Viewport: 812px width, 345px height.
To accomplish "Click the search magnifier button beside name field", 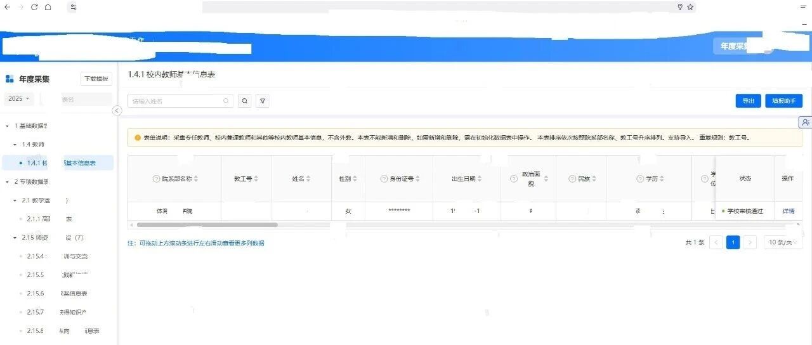I will coord(245,101).
